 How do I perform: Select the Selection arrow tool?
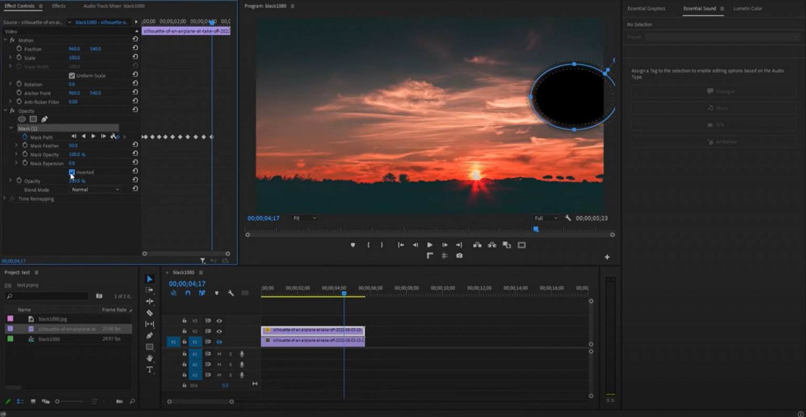coord(150,279)
